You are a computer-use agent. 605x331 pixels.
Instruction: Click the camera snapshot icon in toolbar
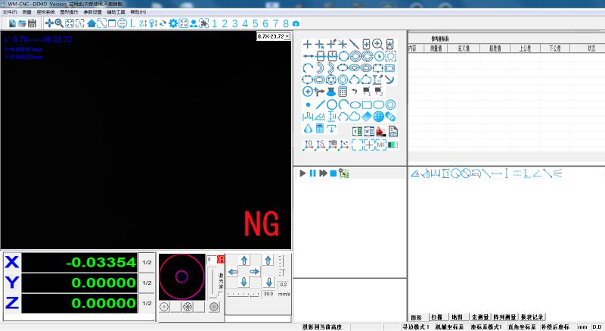(296, 23)
